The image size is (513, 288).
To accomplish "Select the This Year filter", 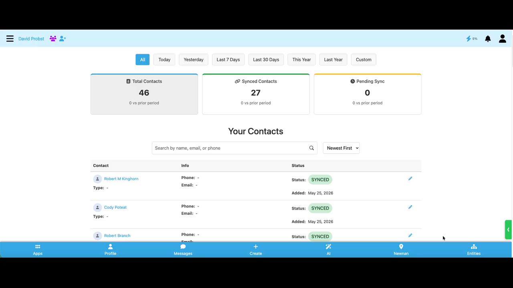I will point(301,60).
